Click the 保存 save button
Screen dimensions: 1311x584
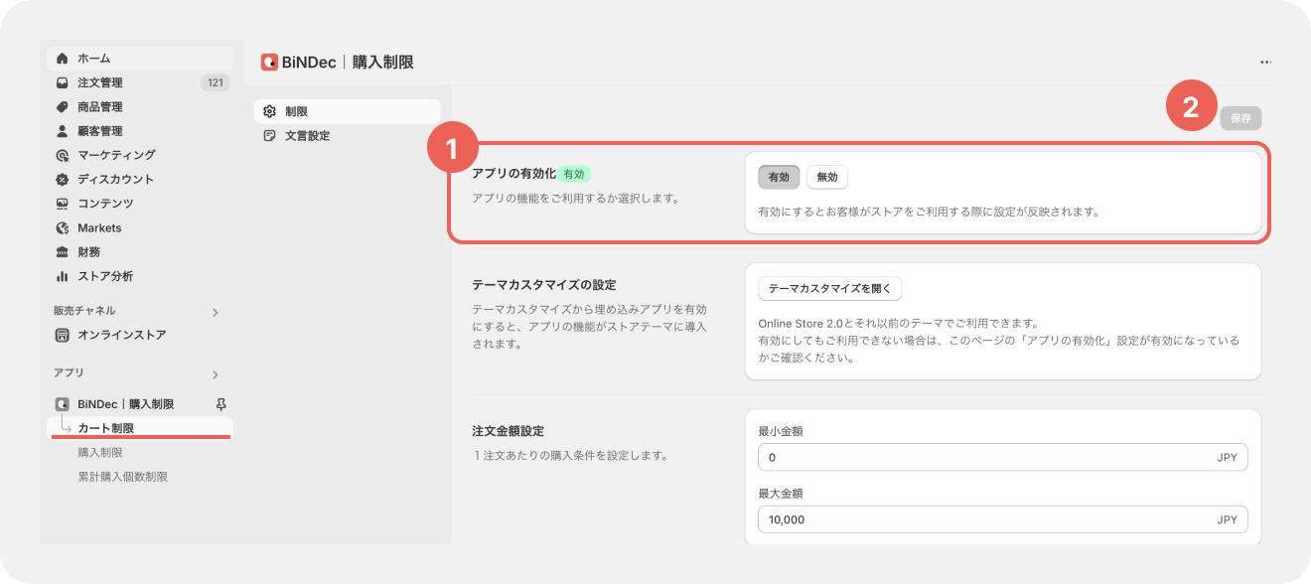tap(1240, 118)
